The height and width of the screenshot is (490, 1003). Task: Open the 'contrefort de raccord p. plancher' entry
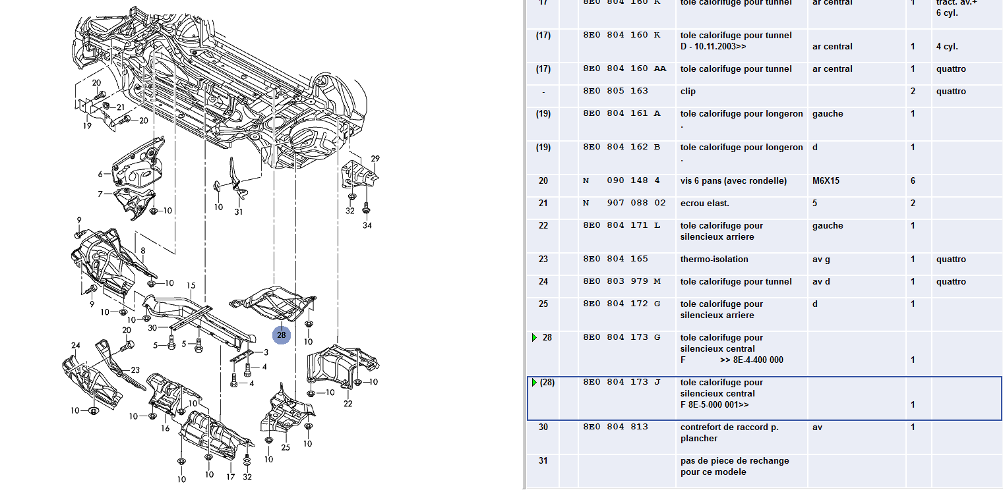click(x=729, y=433)
